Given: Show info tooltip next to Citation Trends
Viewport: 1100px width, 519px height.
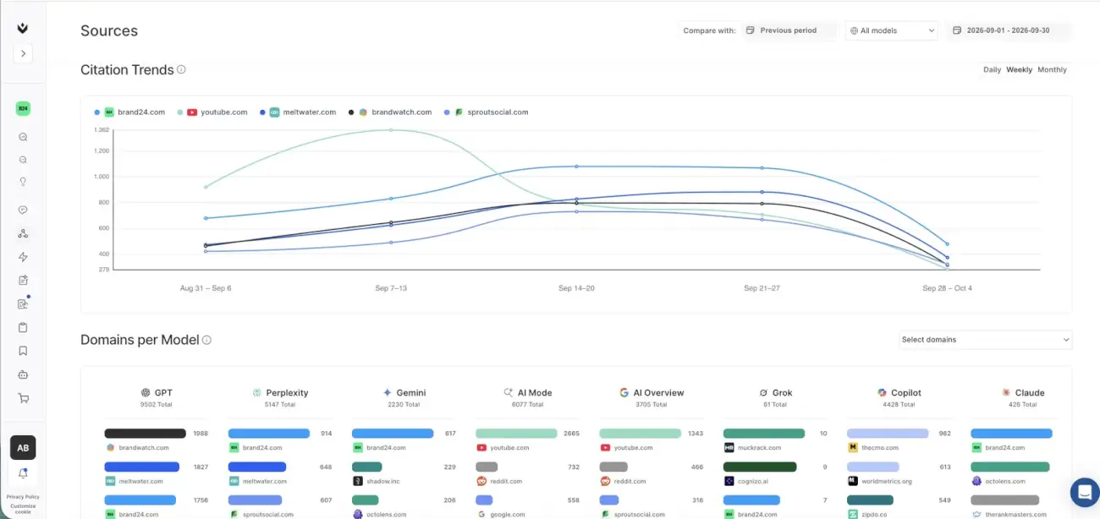Looking at the screenshot, I should (181, 70).
